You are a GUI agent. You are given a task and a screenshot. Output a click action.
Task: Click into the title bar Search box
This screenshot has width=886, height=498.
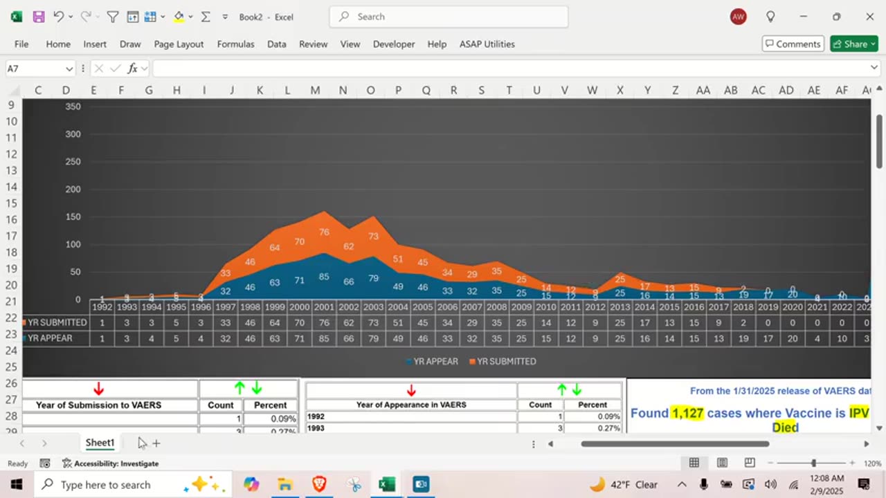pos(449,17)
